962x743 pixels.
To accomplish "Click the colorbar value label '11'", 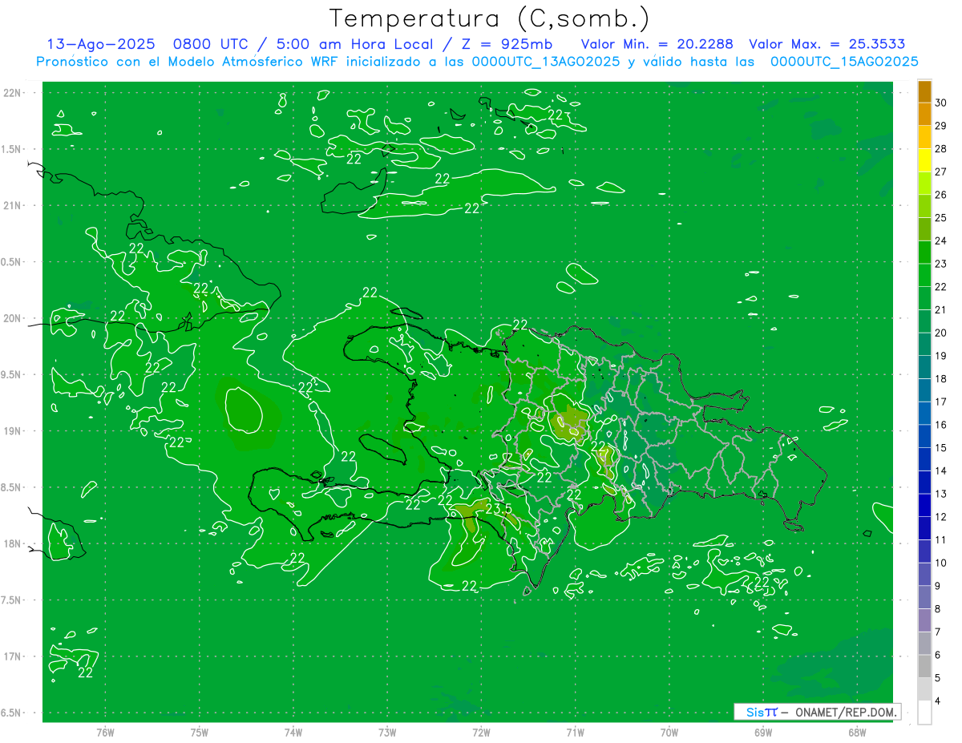I will [x=941, y=539].
